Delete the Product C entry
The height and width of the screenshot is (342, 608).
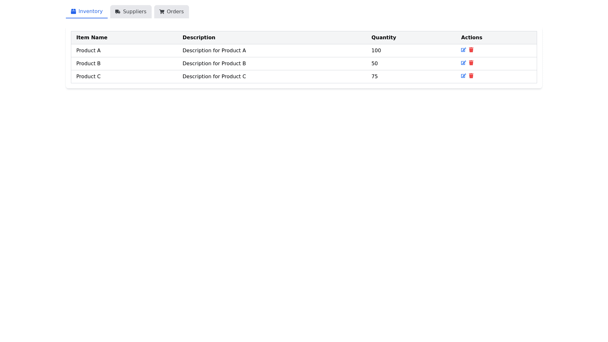[471, 76]
